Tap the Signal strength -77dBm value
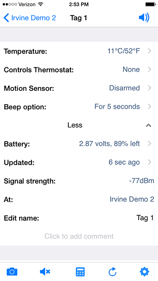Image resolution: width=158 pixels, height=281 pixels. (141, 181)
